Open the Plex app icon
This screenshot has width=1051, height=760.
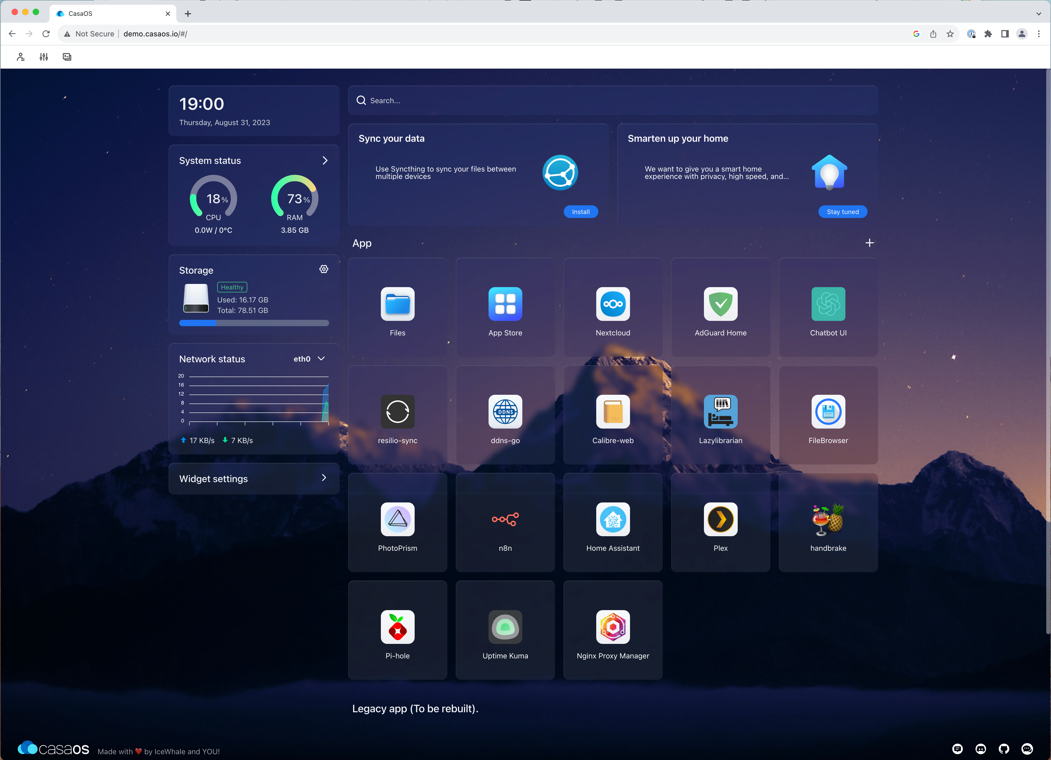[720, 519]
